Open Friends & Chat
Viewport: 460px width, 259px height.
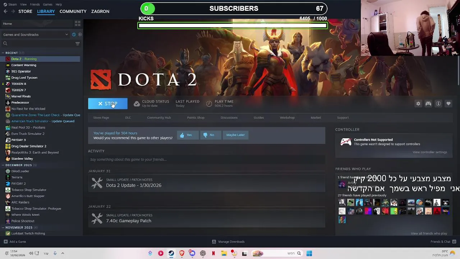coord(443,242)
